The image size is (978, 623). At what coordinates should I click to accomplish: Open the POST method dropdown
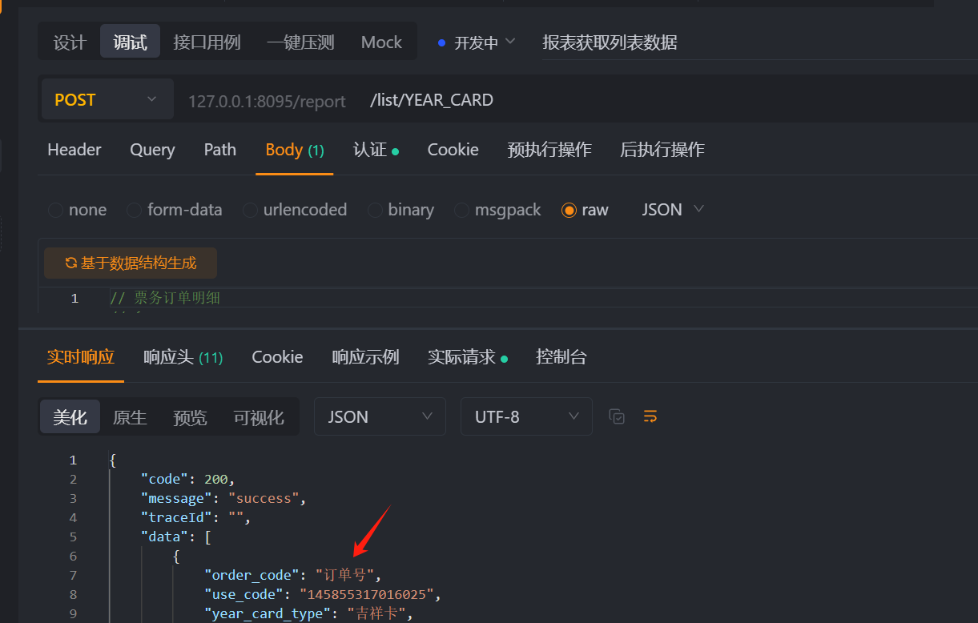tap(107, 98)
